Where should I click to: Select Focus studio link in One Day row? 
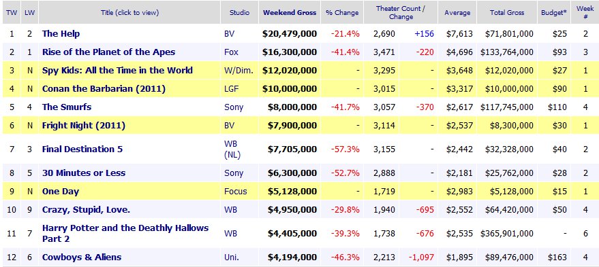click(x=235, y=191)
